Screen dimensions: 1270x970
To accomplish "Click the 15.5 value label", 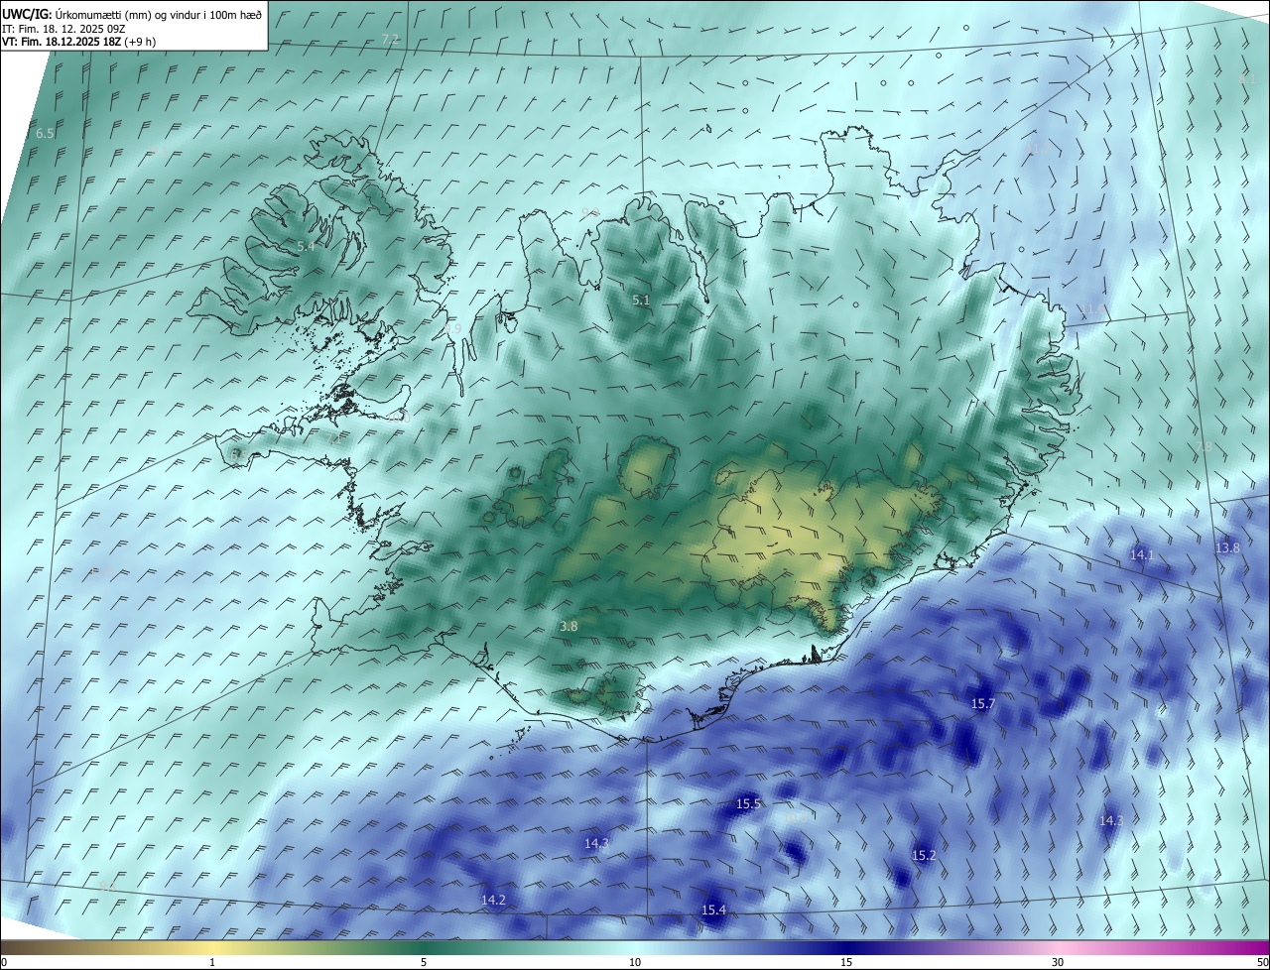I will coord(748,803).
